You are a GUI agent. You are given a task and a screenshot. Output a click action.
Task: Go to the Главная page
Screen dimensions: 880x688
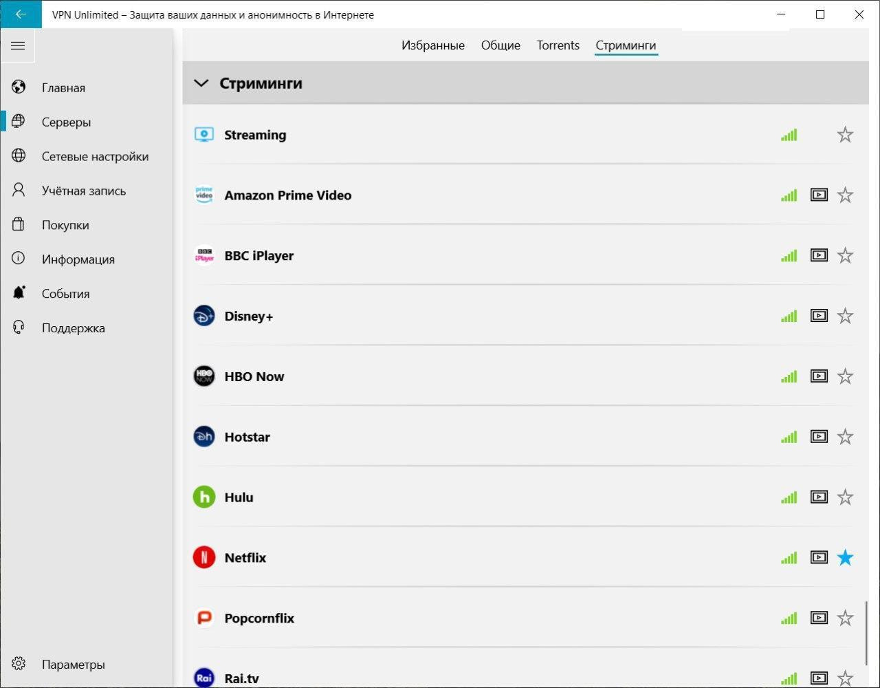coord(63,87)
